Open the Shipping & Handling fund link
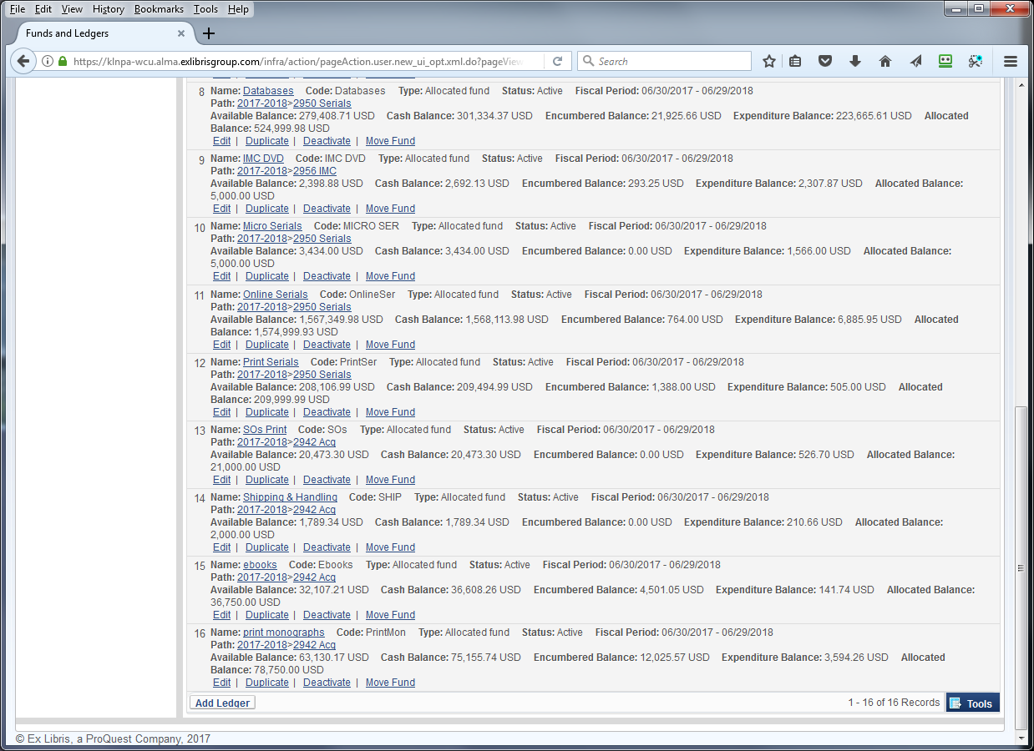The height and width of the screenshot is (751, 1034). (x=290, y=497)
